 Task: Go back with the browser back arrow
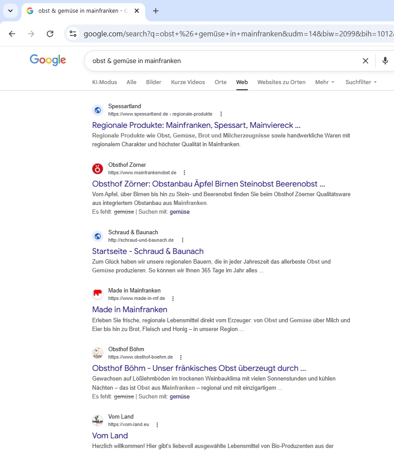point(12,34)
